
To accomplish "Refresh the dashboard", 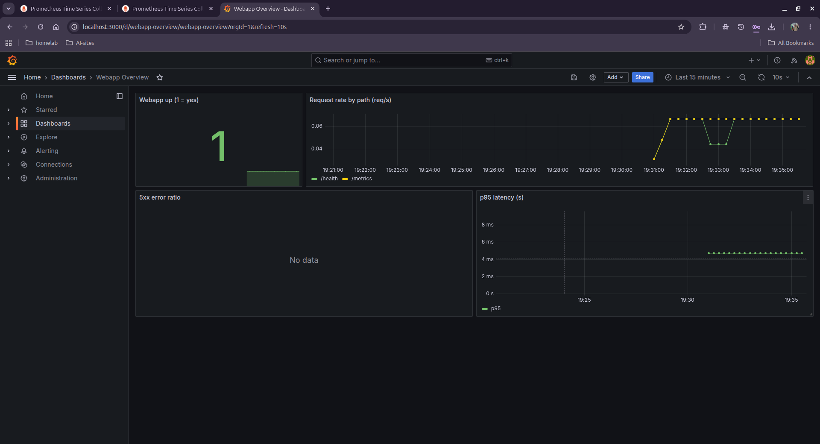I will (761, 77).
